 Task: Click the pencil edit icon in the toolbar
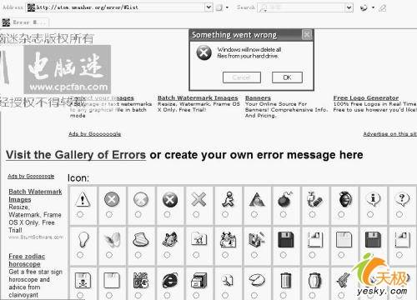click(383, 7)
